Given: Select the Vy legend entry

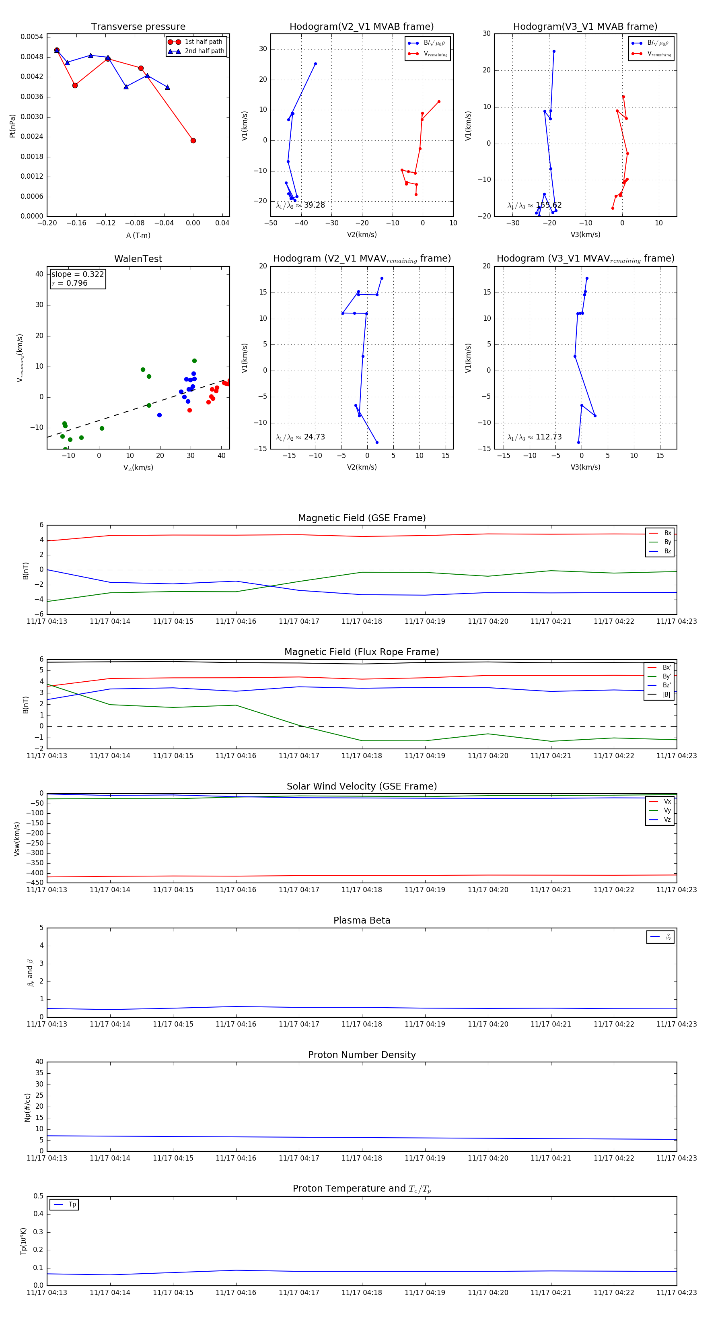Looking at the screenshot, I should [660, 810].
